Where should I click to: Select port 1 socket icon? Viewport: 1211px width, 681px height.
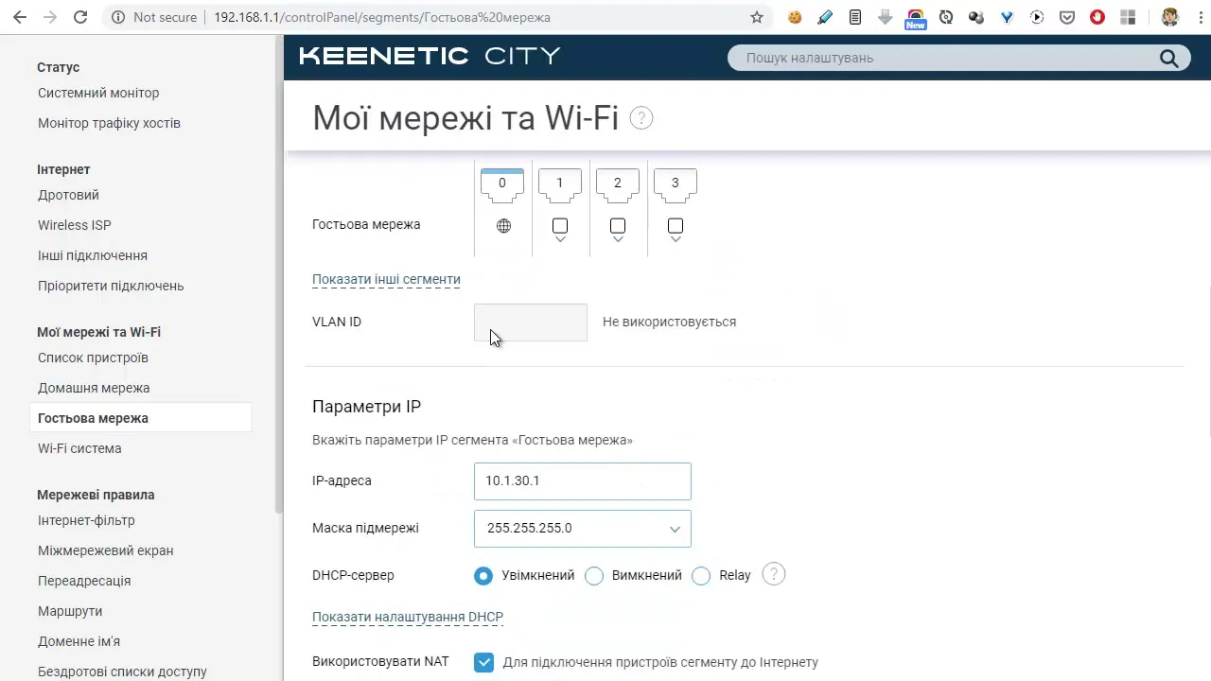click(560, 185)
